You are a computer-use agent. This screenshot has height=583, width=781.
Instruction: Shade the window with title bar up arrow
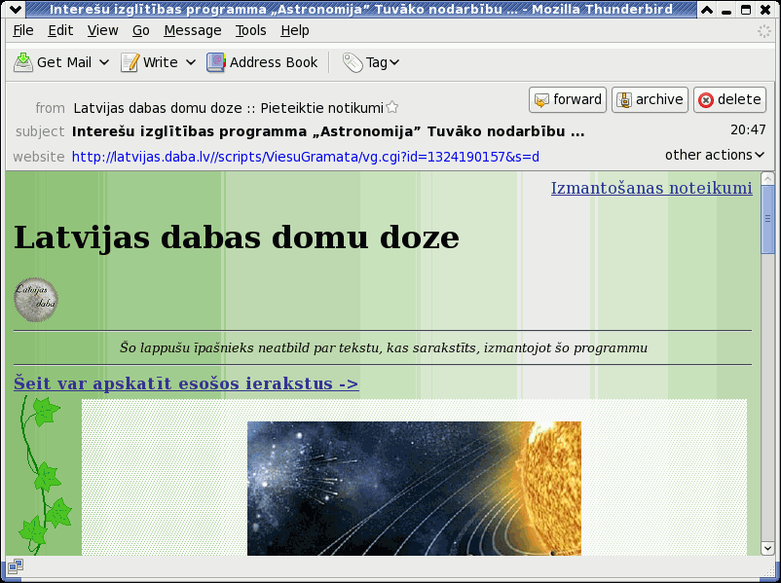706,9
